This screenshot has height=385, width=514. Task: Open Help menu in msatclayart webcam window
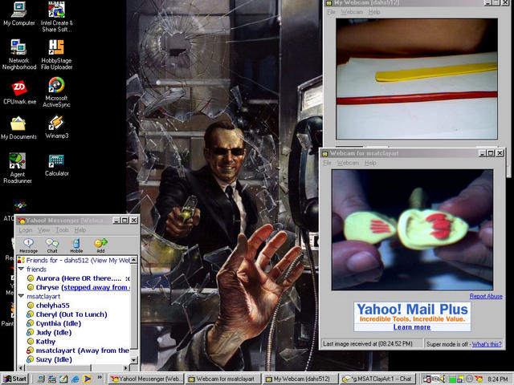pos(370,163)
